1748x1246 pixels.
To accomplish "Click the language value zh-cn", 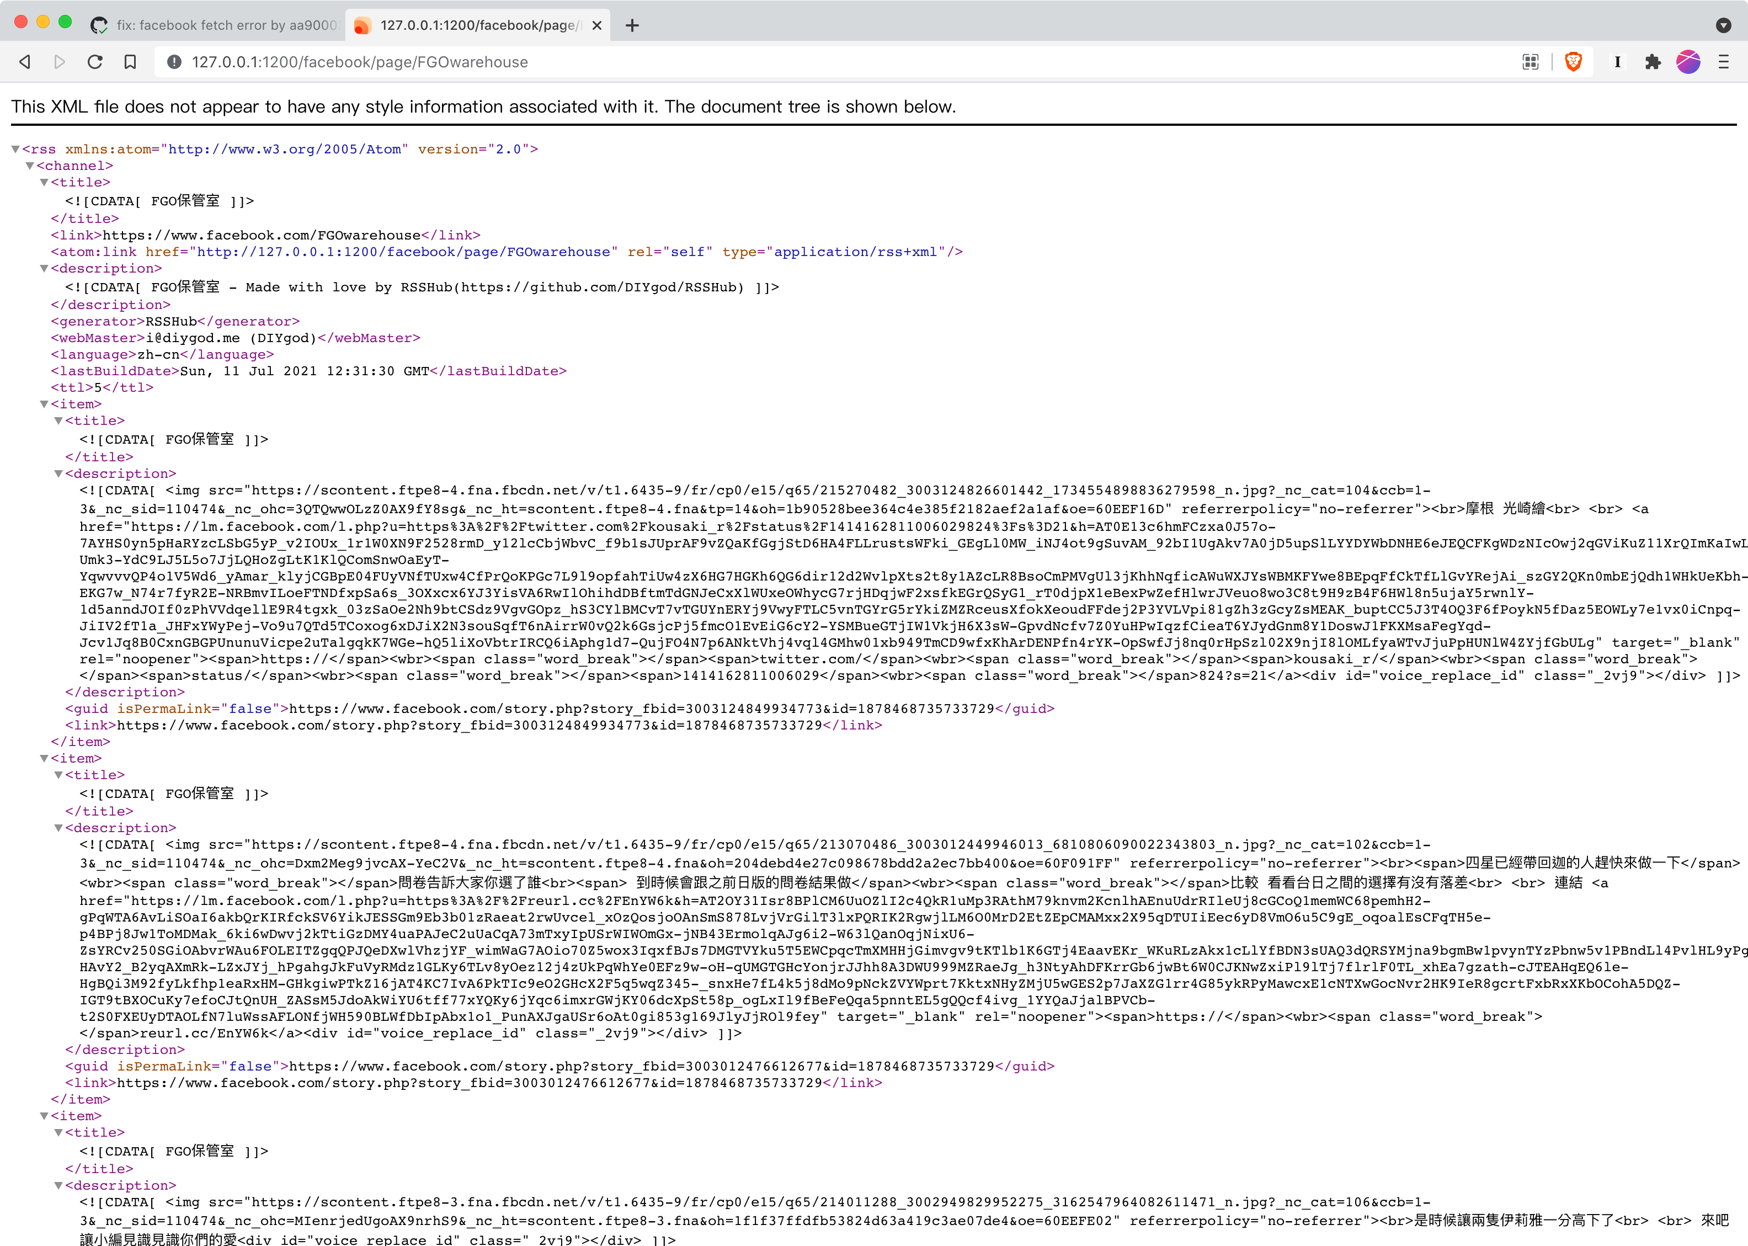I will (x=158, y=354).
